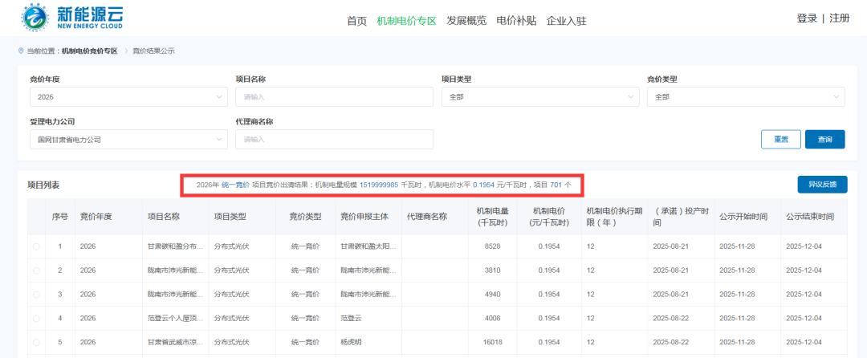Click the 查询 search button
This screenshot has width=867, height=358.
(824, 140)
